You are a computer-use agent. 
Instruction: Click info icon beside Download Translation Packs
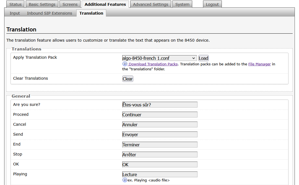pyautogui.click(x=125, y=64)
